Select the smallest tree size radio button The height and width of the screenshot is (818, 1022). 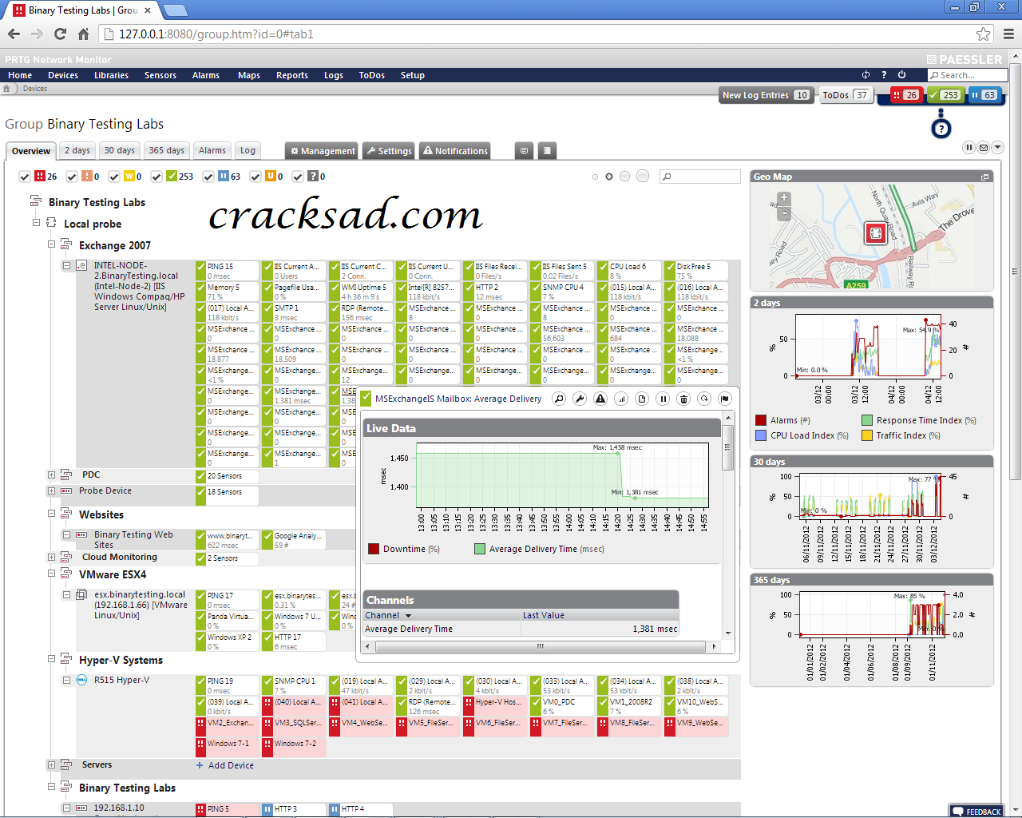pos(595,177)
